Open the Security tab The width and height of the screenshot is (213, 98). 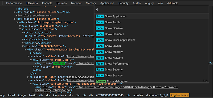point(123,3)
